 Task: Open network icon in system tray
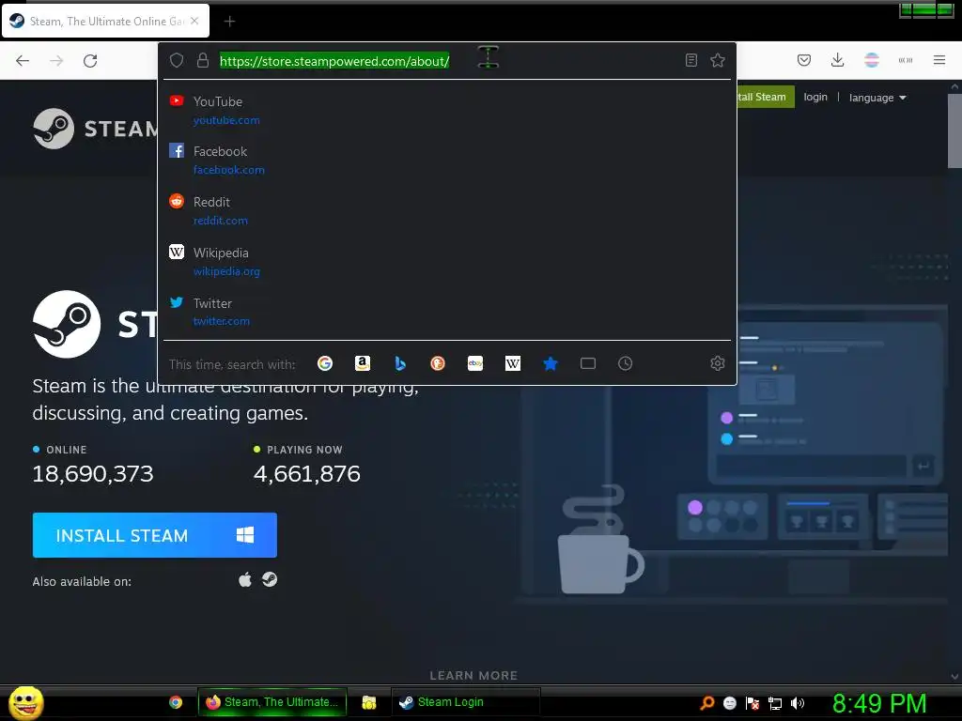775,703
